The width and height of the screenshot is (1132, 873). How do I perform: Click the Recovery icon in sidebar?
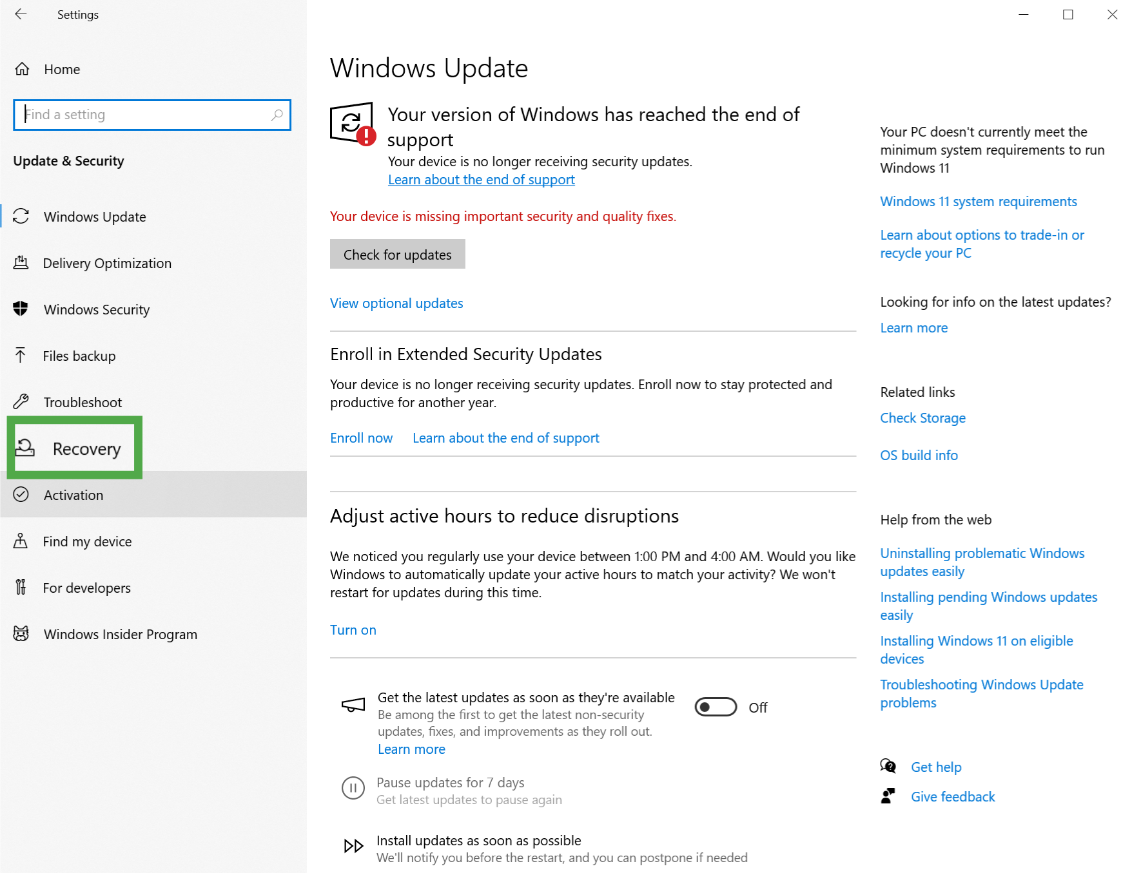[x=24, y=448]
